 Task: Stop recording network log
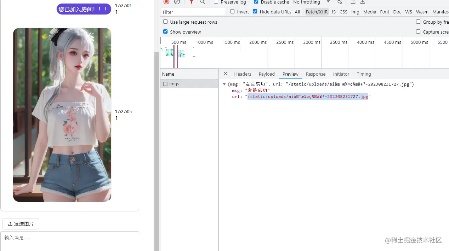(x=166, y=2)
